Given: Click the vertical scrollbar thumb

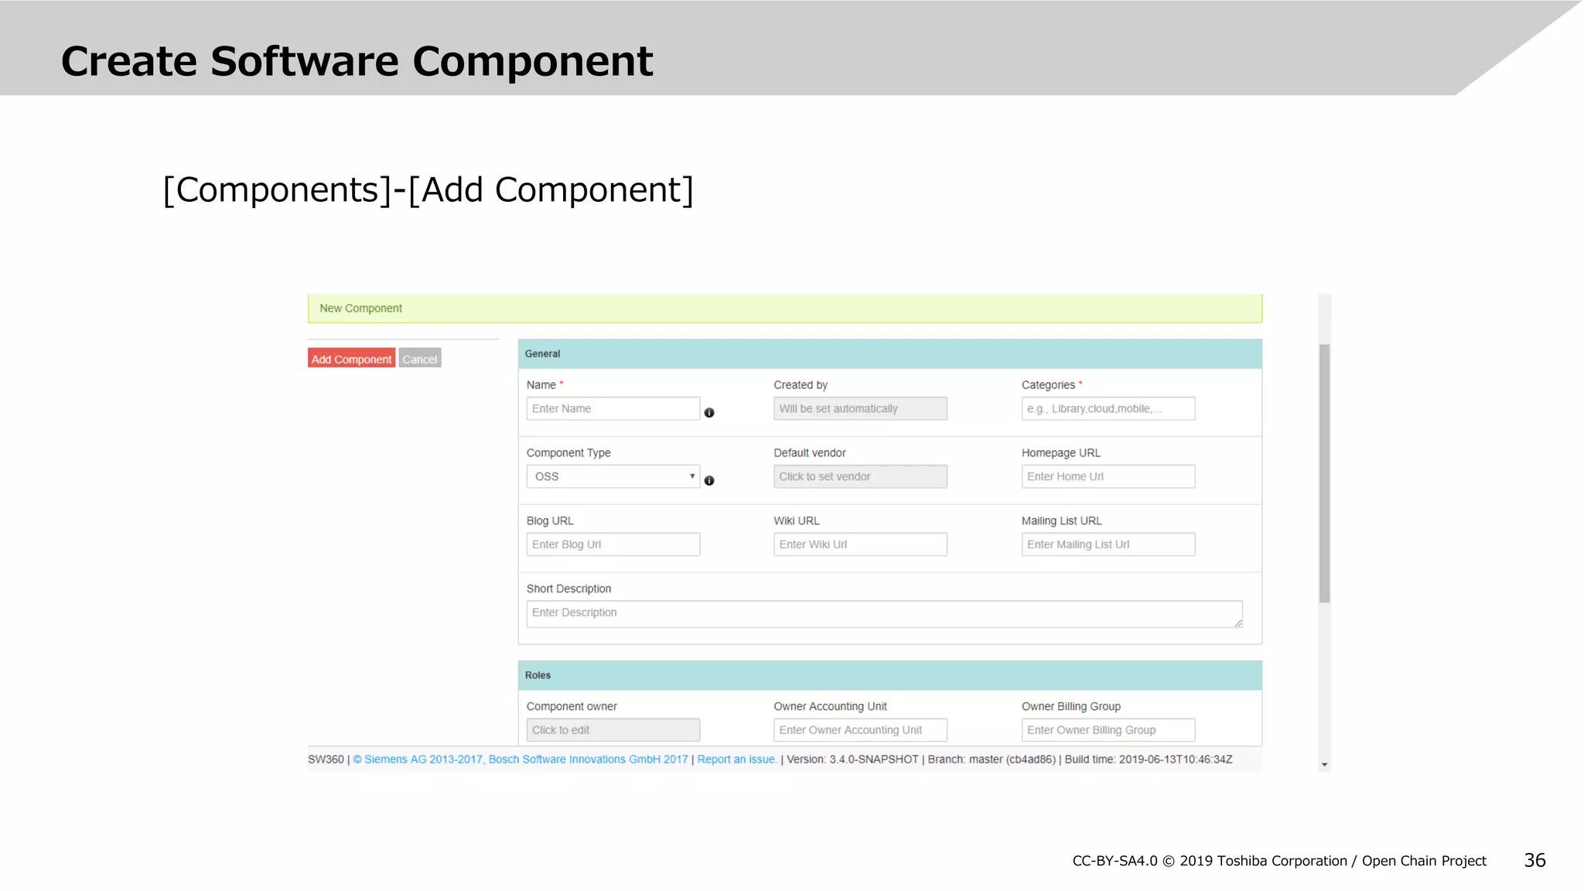Looking at the screenshot, I should click(1325, 473).
